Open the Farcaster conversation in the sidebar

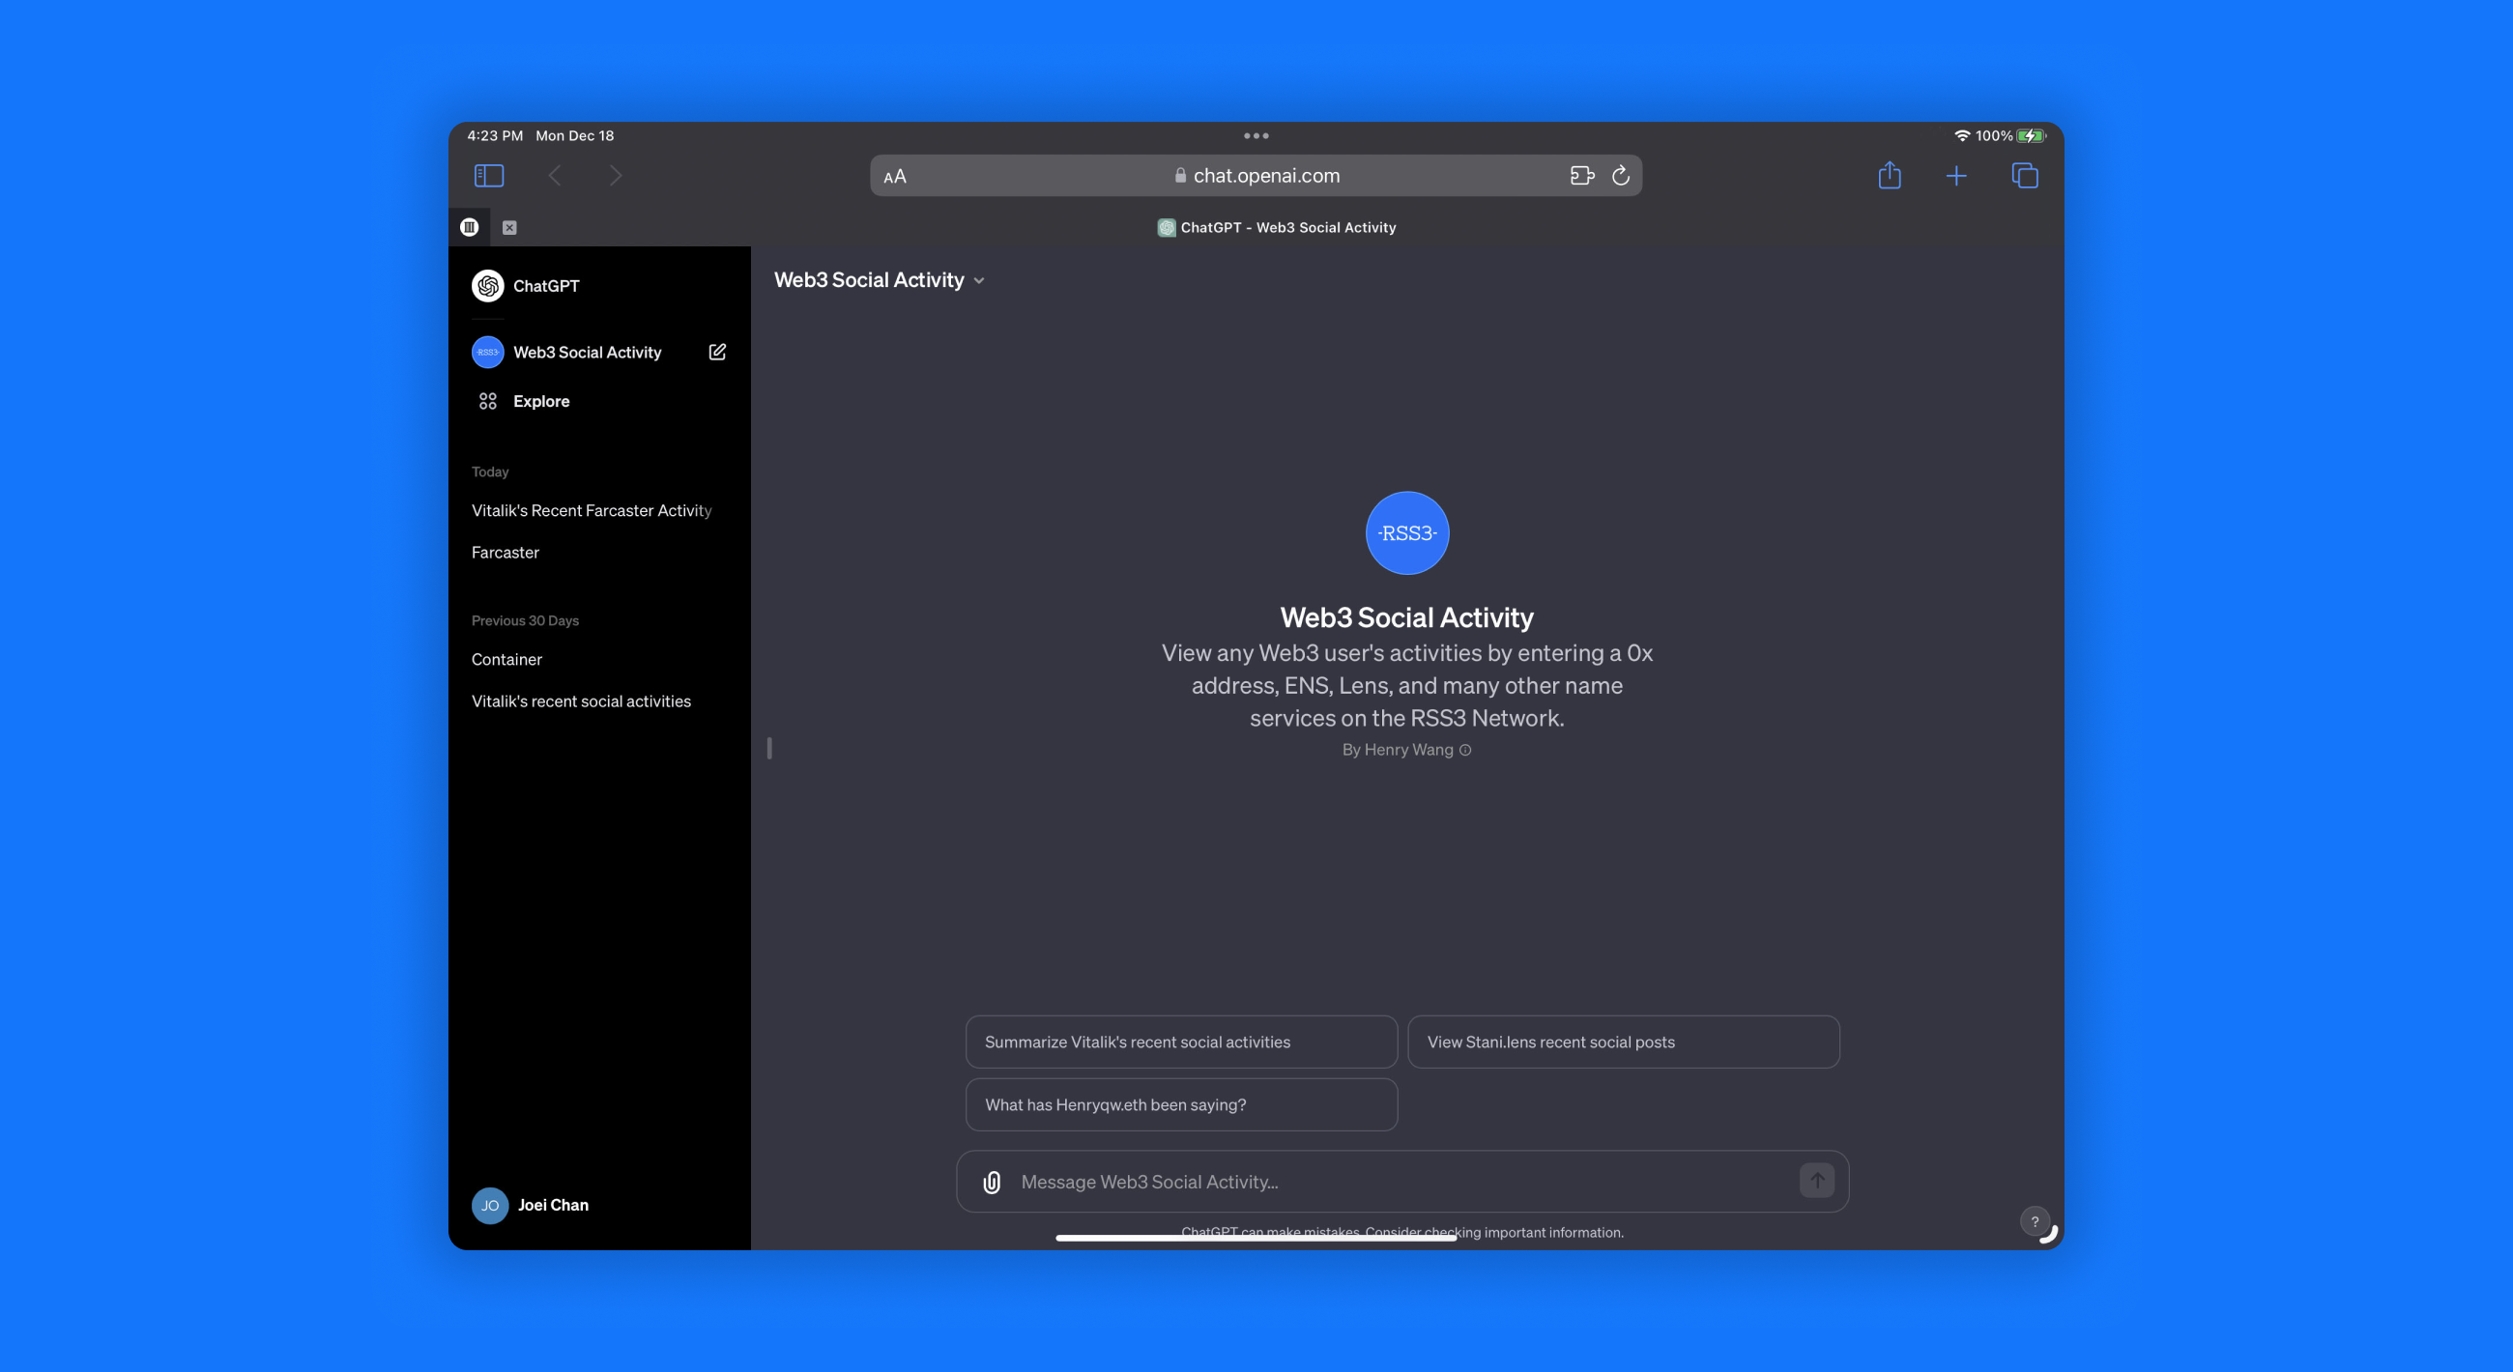tap(505, 552)
